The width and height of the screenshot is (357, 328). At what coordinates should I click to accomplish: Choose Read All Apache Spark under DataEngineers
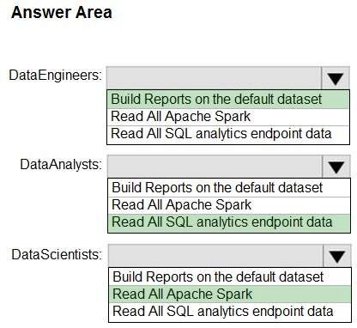pyautogui.click(x=228, y=117)
